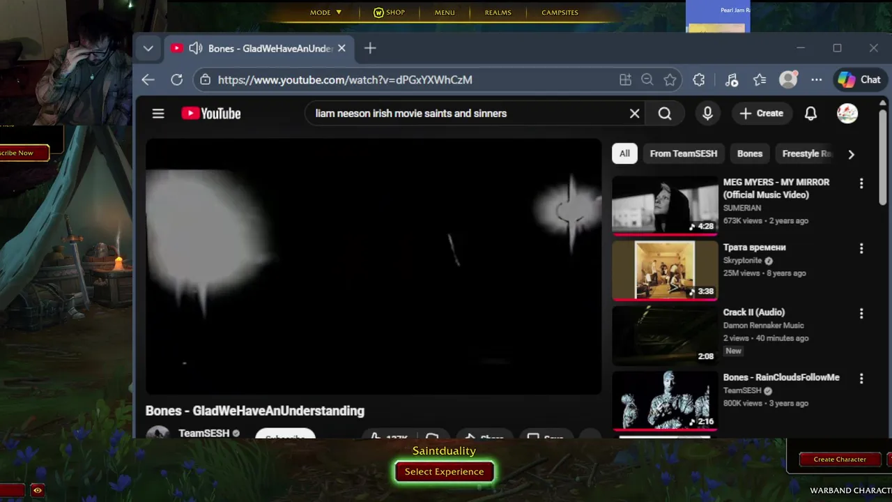Open the game MODE dropdown

point(325,13)
